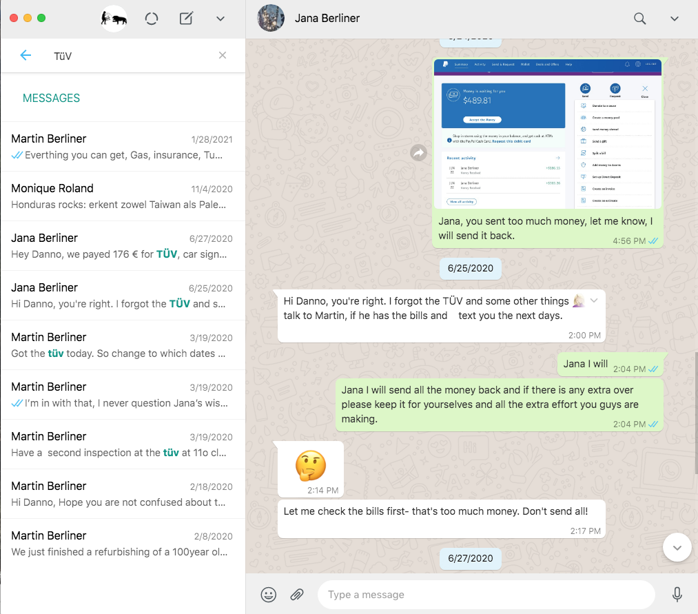Open Martin Berliner result dated 1/28/2021

[123, 147]
